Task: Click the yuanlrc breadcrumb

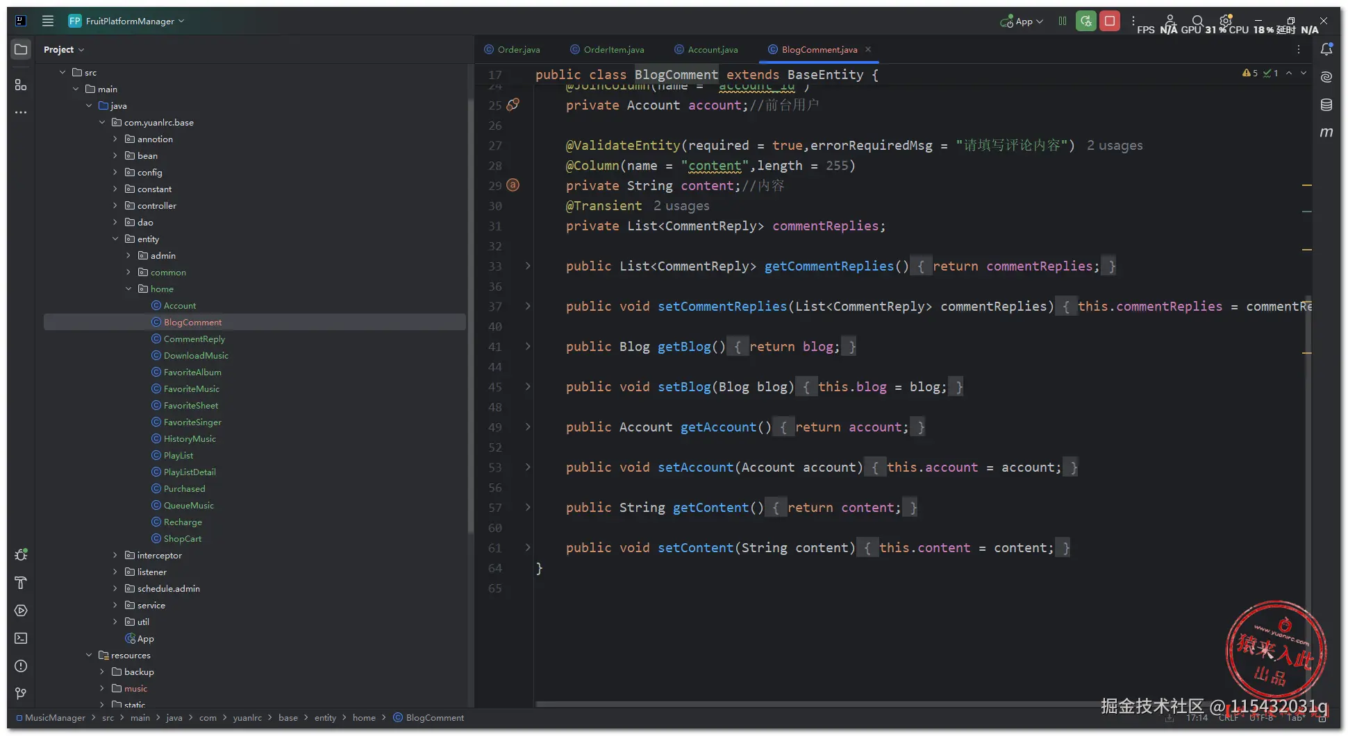Action: [247, 717]
